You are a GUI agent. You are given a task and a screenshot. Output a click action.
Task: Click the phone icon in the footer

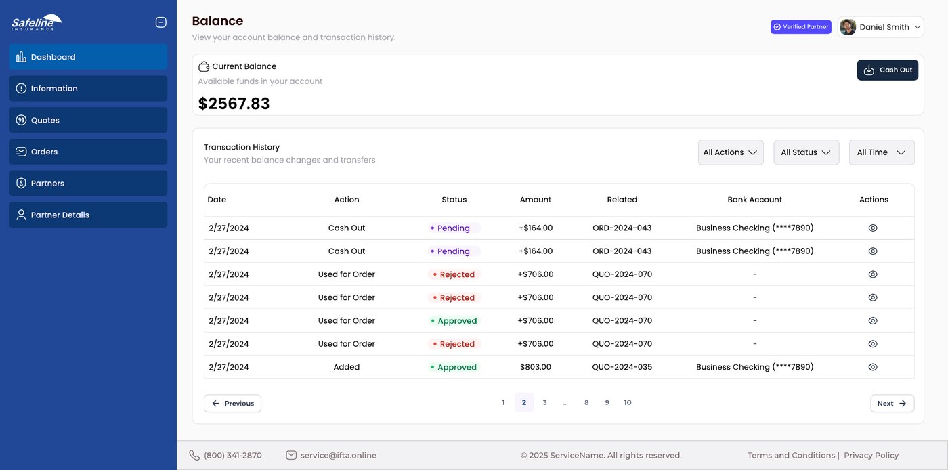pyautogui.click(x=194, y=455)
